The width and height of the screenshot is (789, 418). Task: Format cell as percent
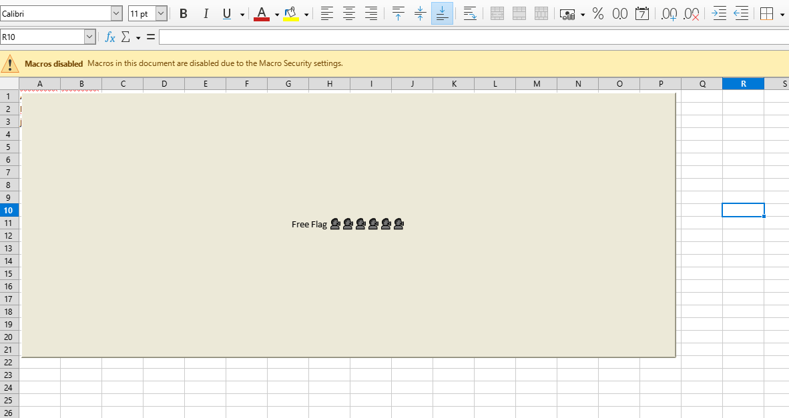[598, 13]
